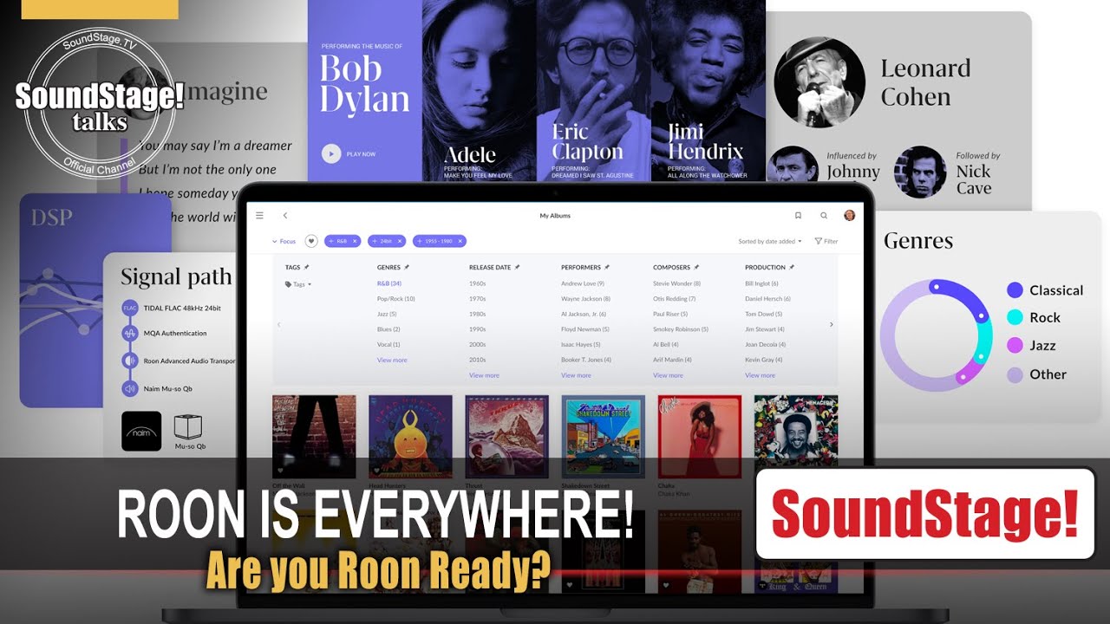This screenshot has height=624, width=1110.
Task: Pin the TAGS focus column
Action: [306, 267]
